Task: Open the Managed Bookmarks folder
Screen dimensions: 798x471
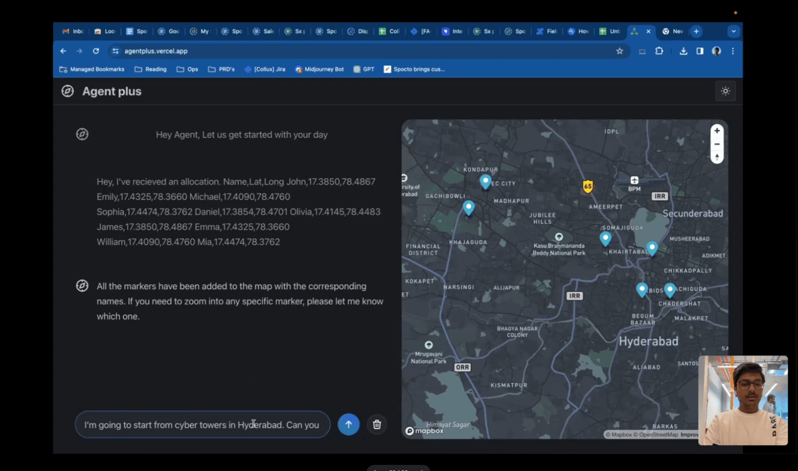Action: point(92,69)
